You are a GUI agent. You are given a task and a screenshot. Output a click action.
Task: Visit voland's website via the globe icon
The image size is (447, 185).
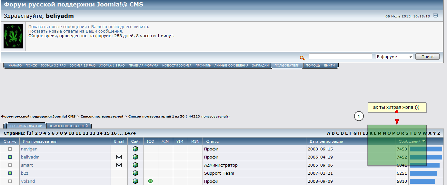pos(135,181)
